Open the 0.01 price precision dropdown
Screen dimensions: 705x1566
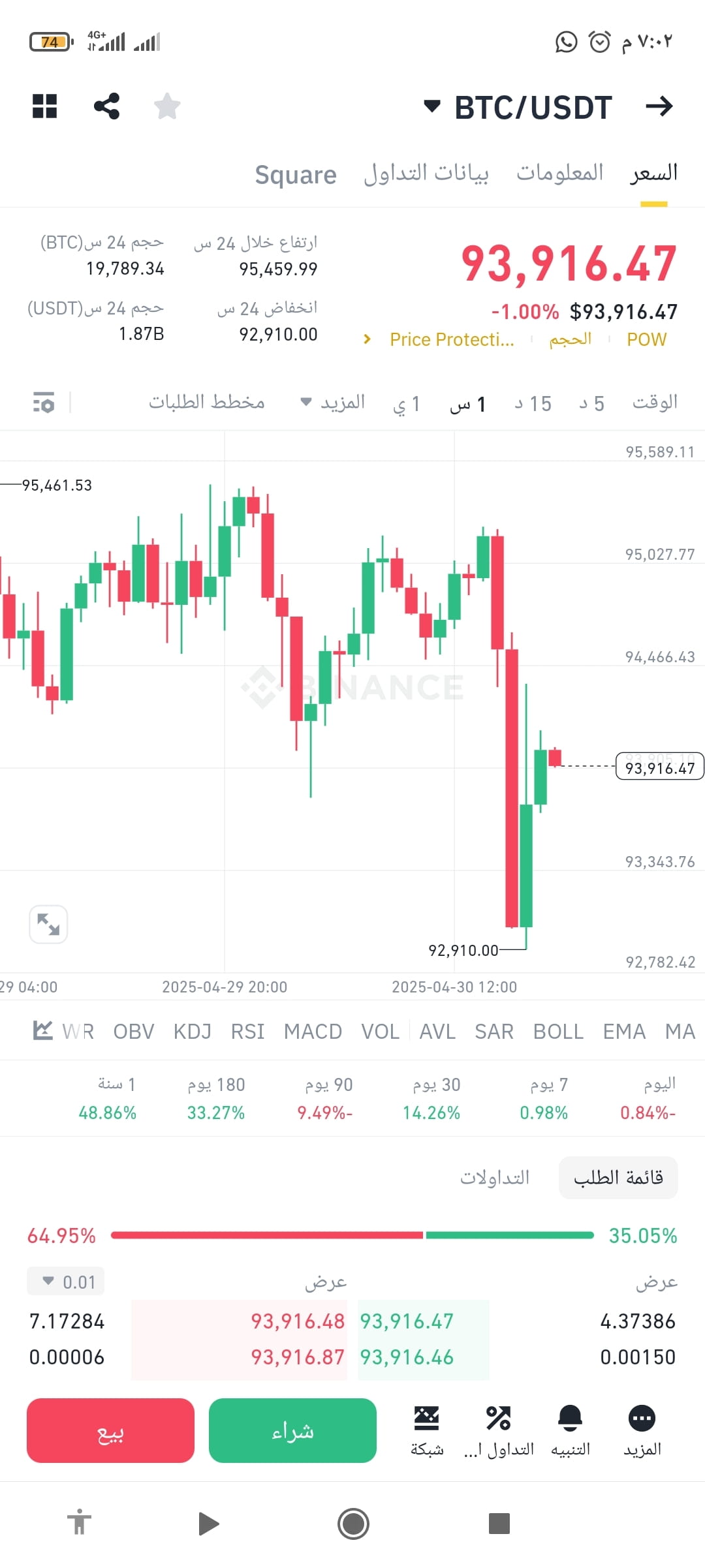(65, 1282)
